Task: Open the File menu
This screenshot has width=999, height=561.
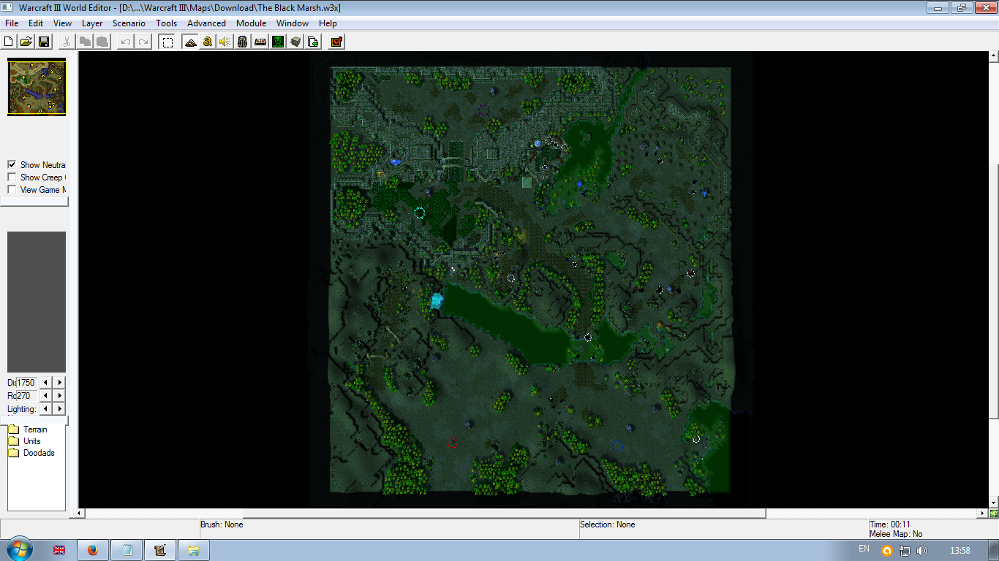Action: click(x=12, y=23)
